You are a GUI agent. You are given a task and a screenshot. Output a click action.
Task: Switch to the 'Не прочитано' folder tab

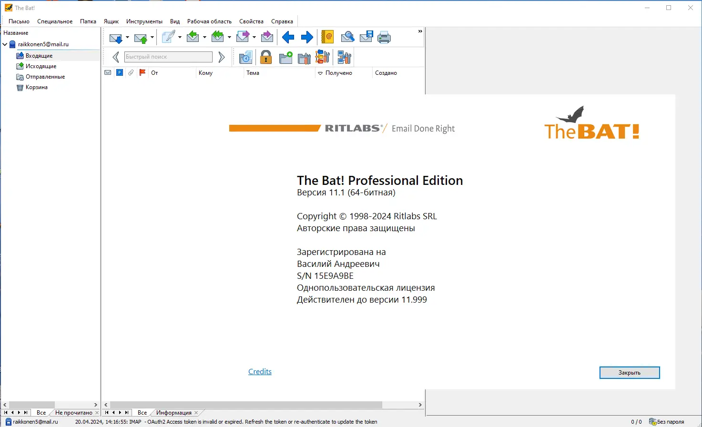pyautogui.click(x=74, y=413)
